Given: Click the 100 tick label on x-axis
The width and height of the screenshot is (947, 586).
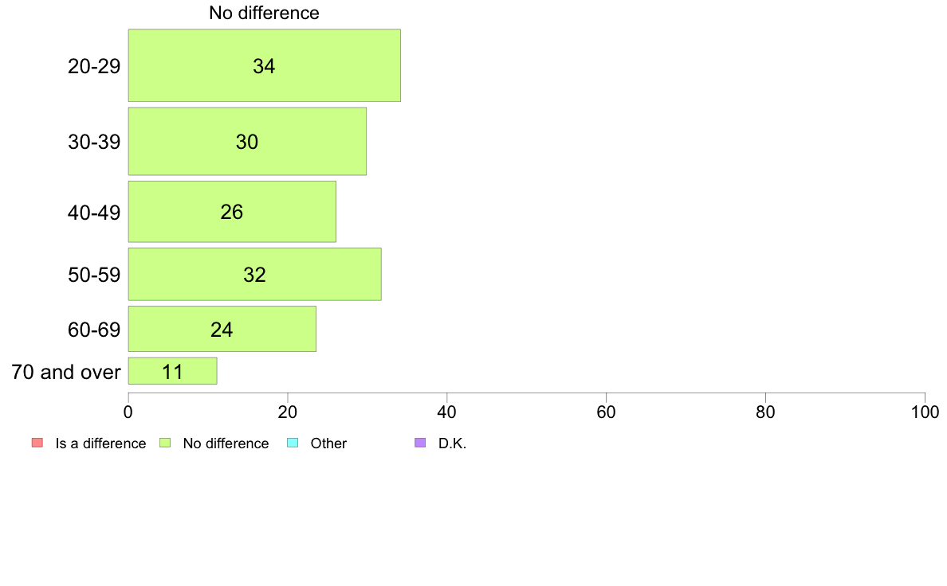Looking at the screenshot, I should (925, 412).
